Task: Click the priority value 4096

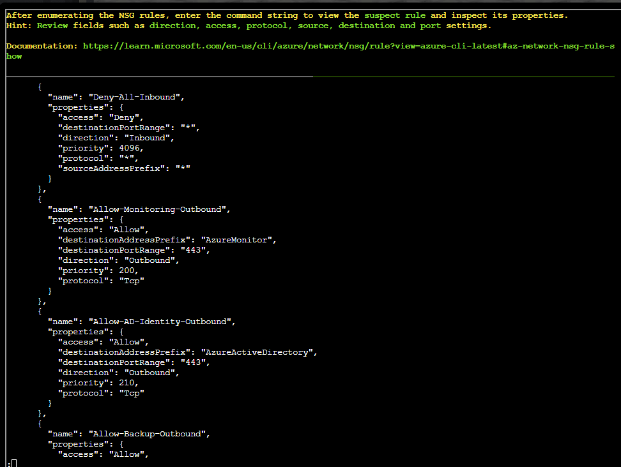Action: [x=130, y=148]
